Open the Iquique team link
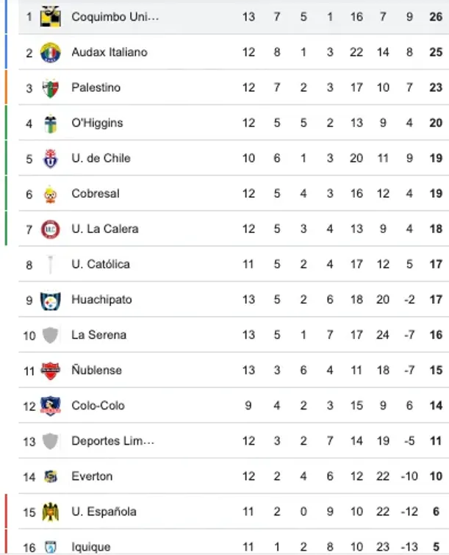 pos(90,546)
